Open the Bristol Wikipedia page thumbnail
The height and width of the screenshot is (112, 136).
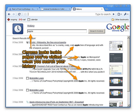[x=116, y=46]
